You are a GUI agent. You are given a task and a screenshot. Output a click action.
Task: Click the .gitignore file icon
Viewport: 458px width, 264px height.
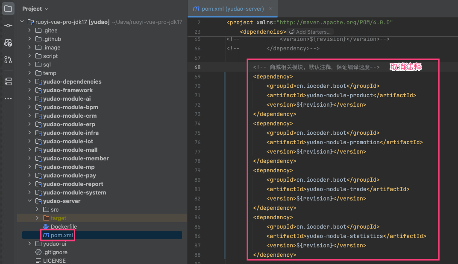(39, 252)
